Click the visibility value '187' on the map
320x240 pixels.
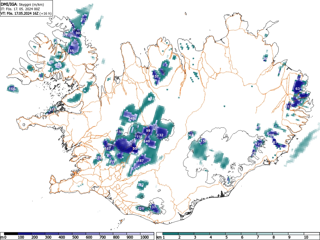coord(140,161)
